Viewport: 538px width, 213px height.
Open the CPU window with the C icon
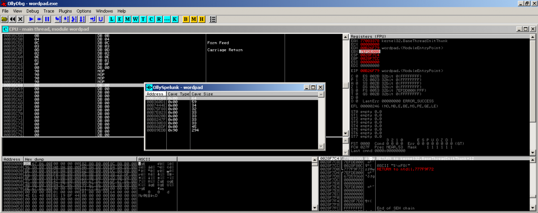[x=151, y=19]
